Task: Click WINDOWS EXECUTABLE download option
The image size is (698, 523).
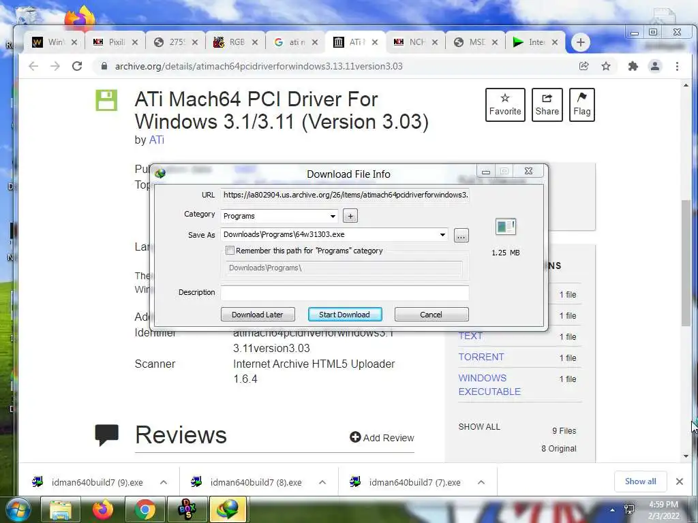Action: (x=489, y=385)
